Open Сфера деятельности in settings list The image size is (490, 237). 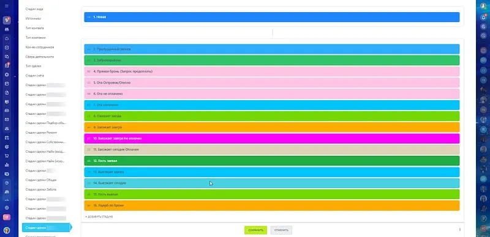(40, 57)
